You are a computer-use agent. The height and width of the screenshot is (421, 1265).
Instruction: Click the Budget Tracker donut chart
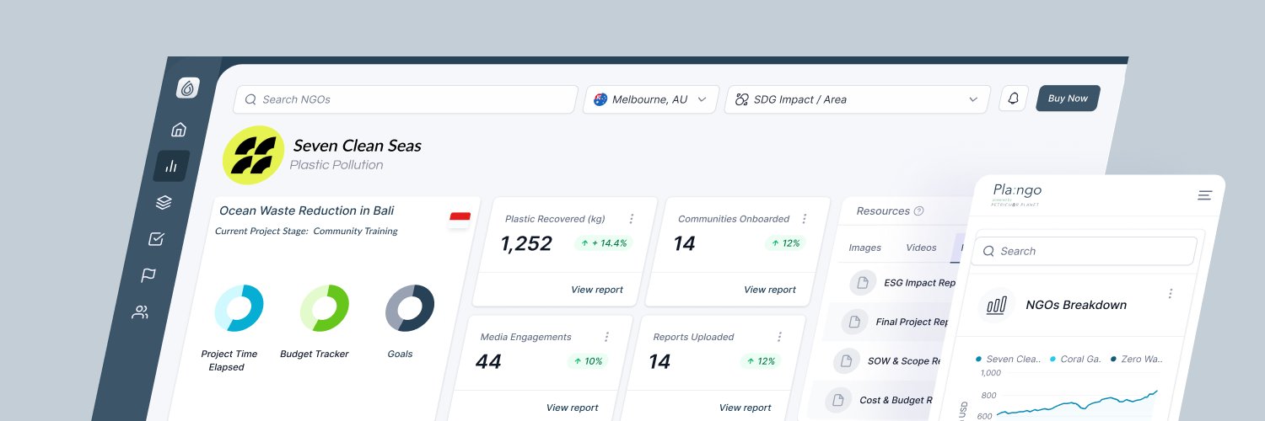325,308
